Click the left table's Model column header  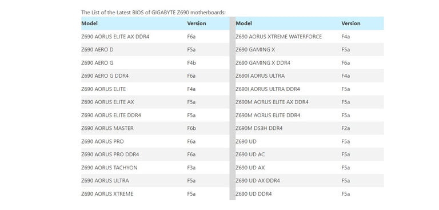point(89,23)
